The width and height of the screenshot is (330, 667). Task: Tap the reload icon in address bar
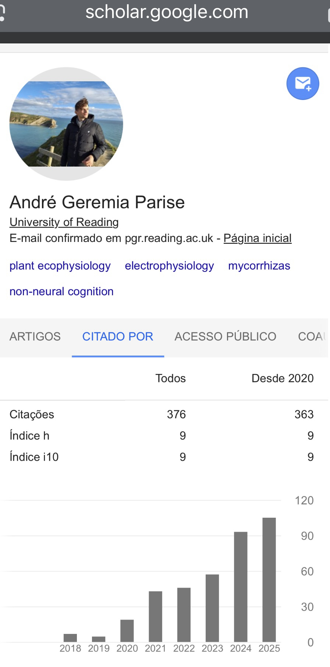[x=2, y=13]
